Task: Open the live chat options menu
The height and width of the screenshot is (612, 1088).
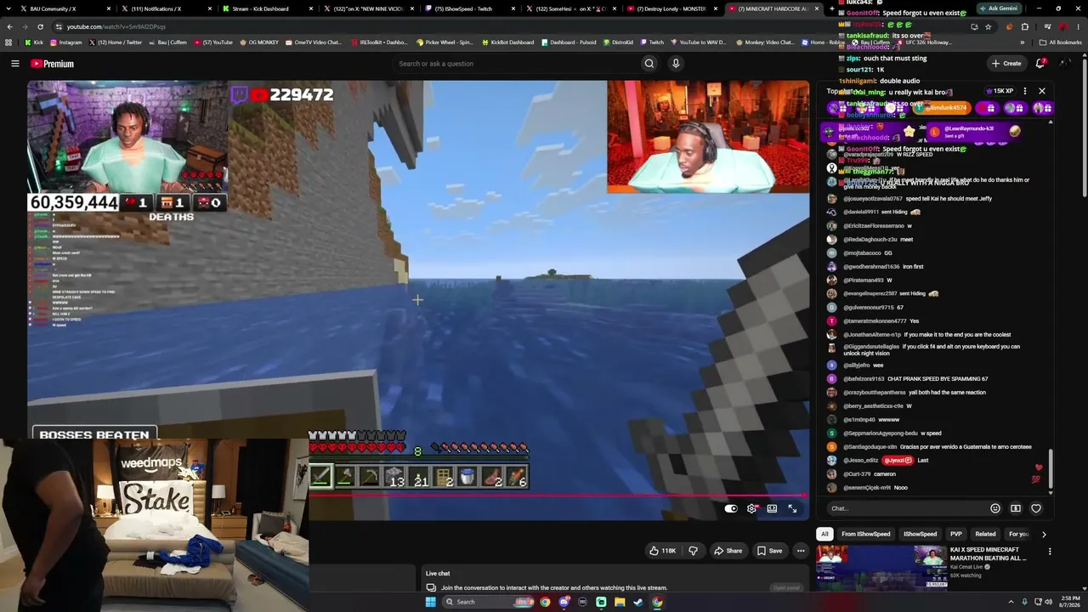Action: tap(1025, 91)
